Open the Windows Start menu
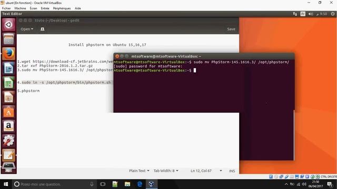 (6, 184)
